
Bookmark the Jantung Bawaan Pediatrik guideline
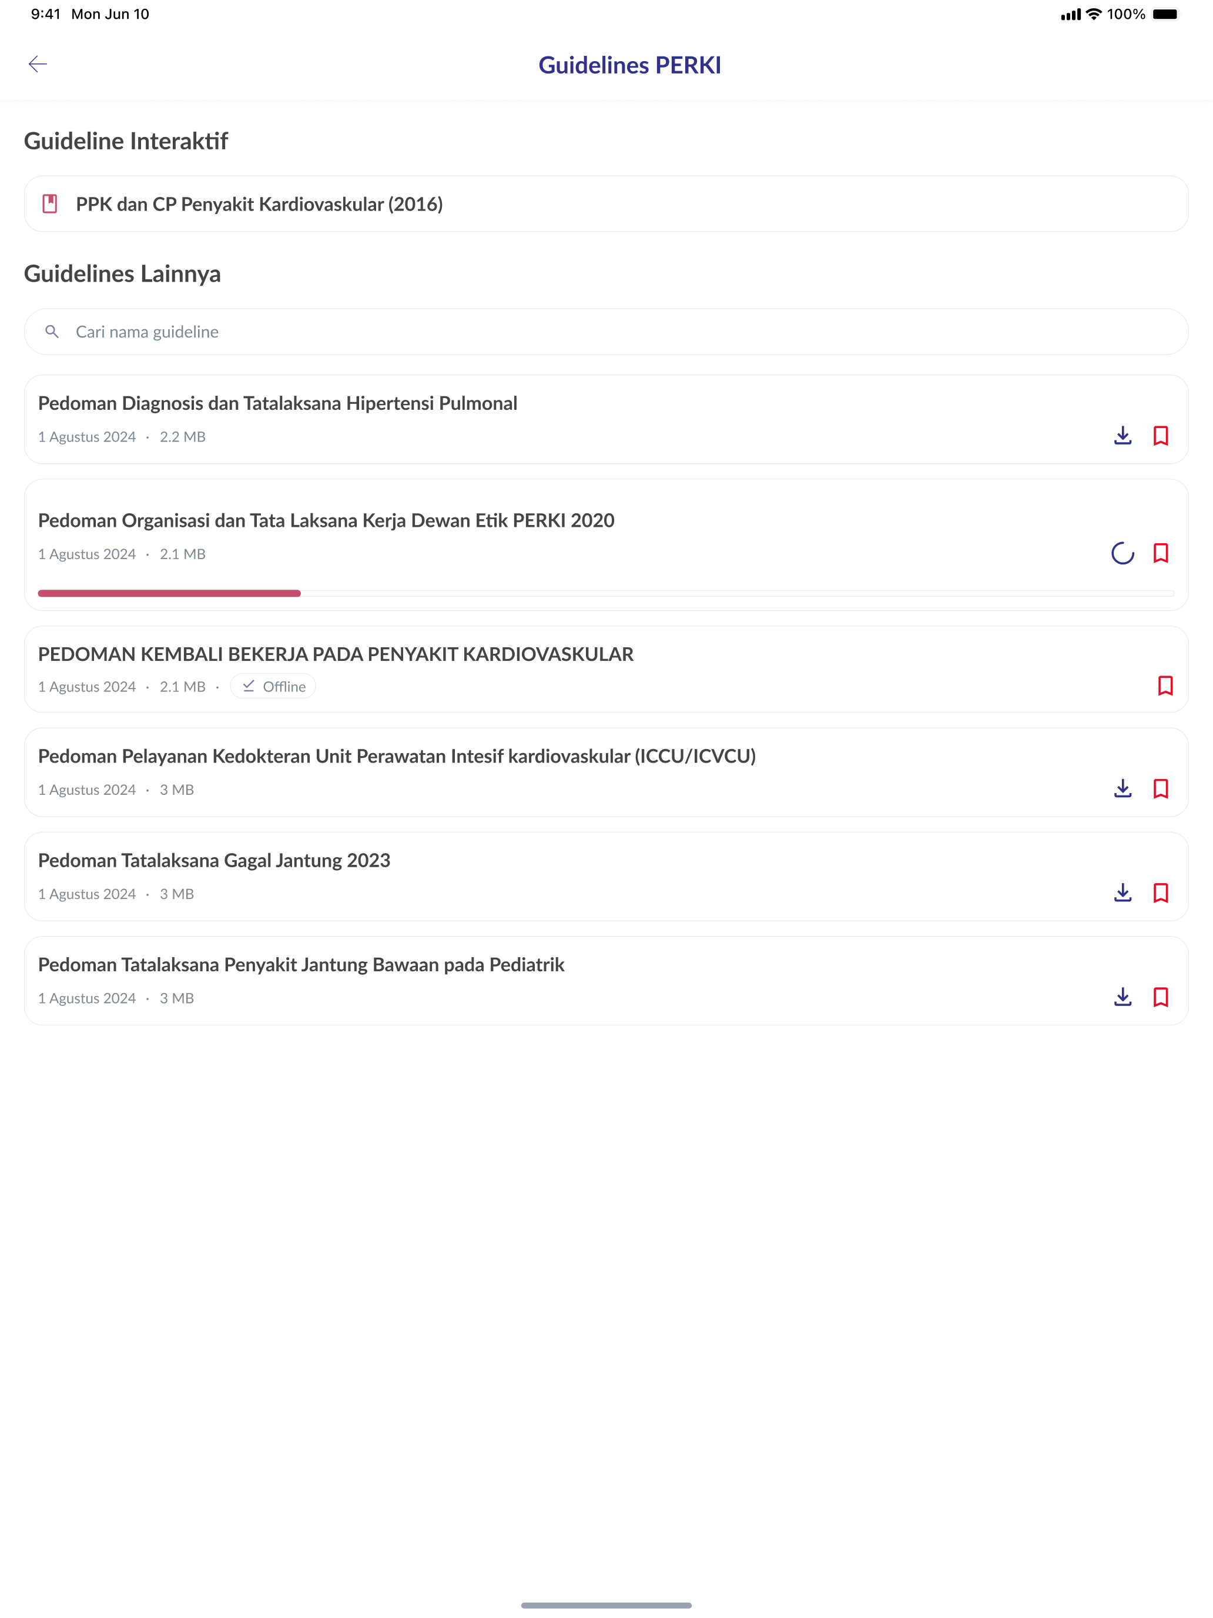[x=1160, y=997]
